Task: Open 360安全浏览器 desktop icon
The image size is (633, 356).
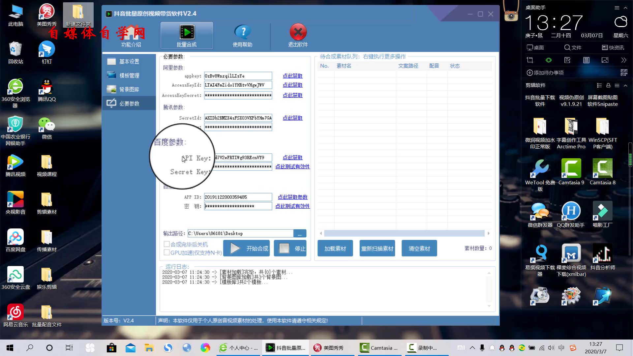Action: (15, 93)
